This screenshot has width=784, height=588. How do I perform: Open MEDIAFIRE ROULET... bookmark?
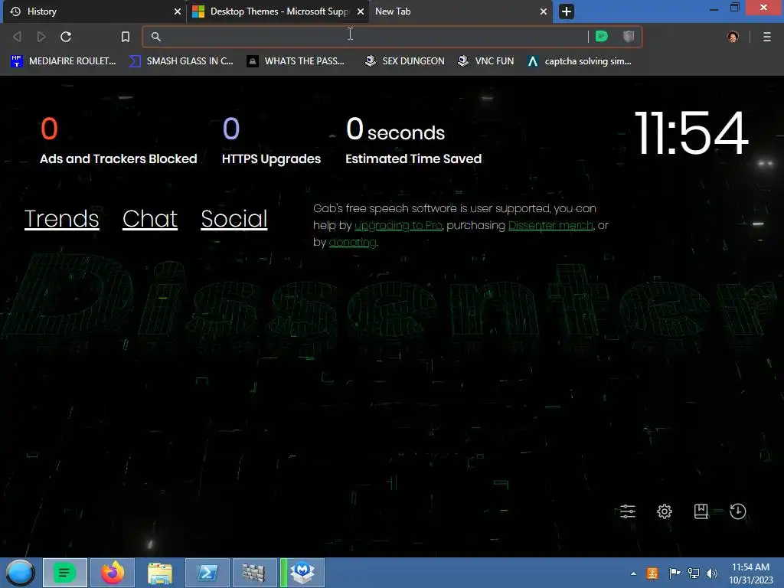coord(64,61)
